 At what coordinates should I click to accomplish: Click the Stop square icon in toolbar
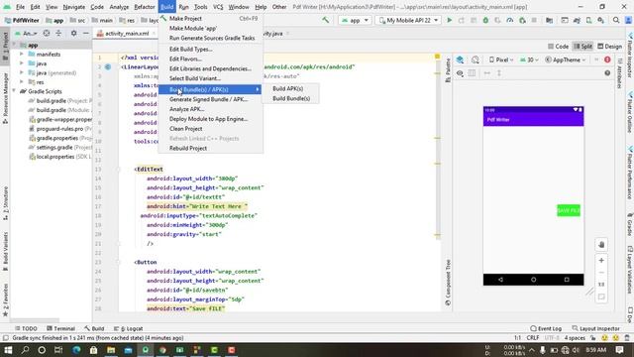point(534,20)
